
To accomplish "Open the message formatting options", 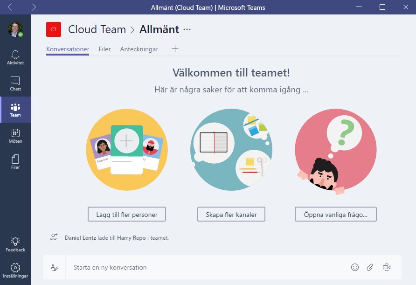I will point(55,267).
